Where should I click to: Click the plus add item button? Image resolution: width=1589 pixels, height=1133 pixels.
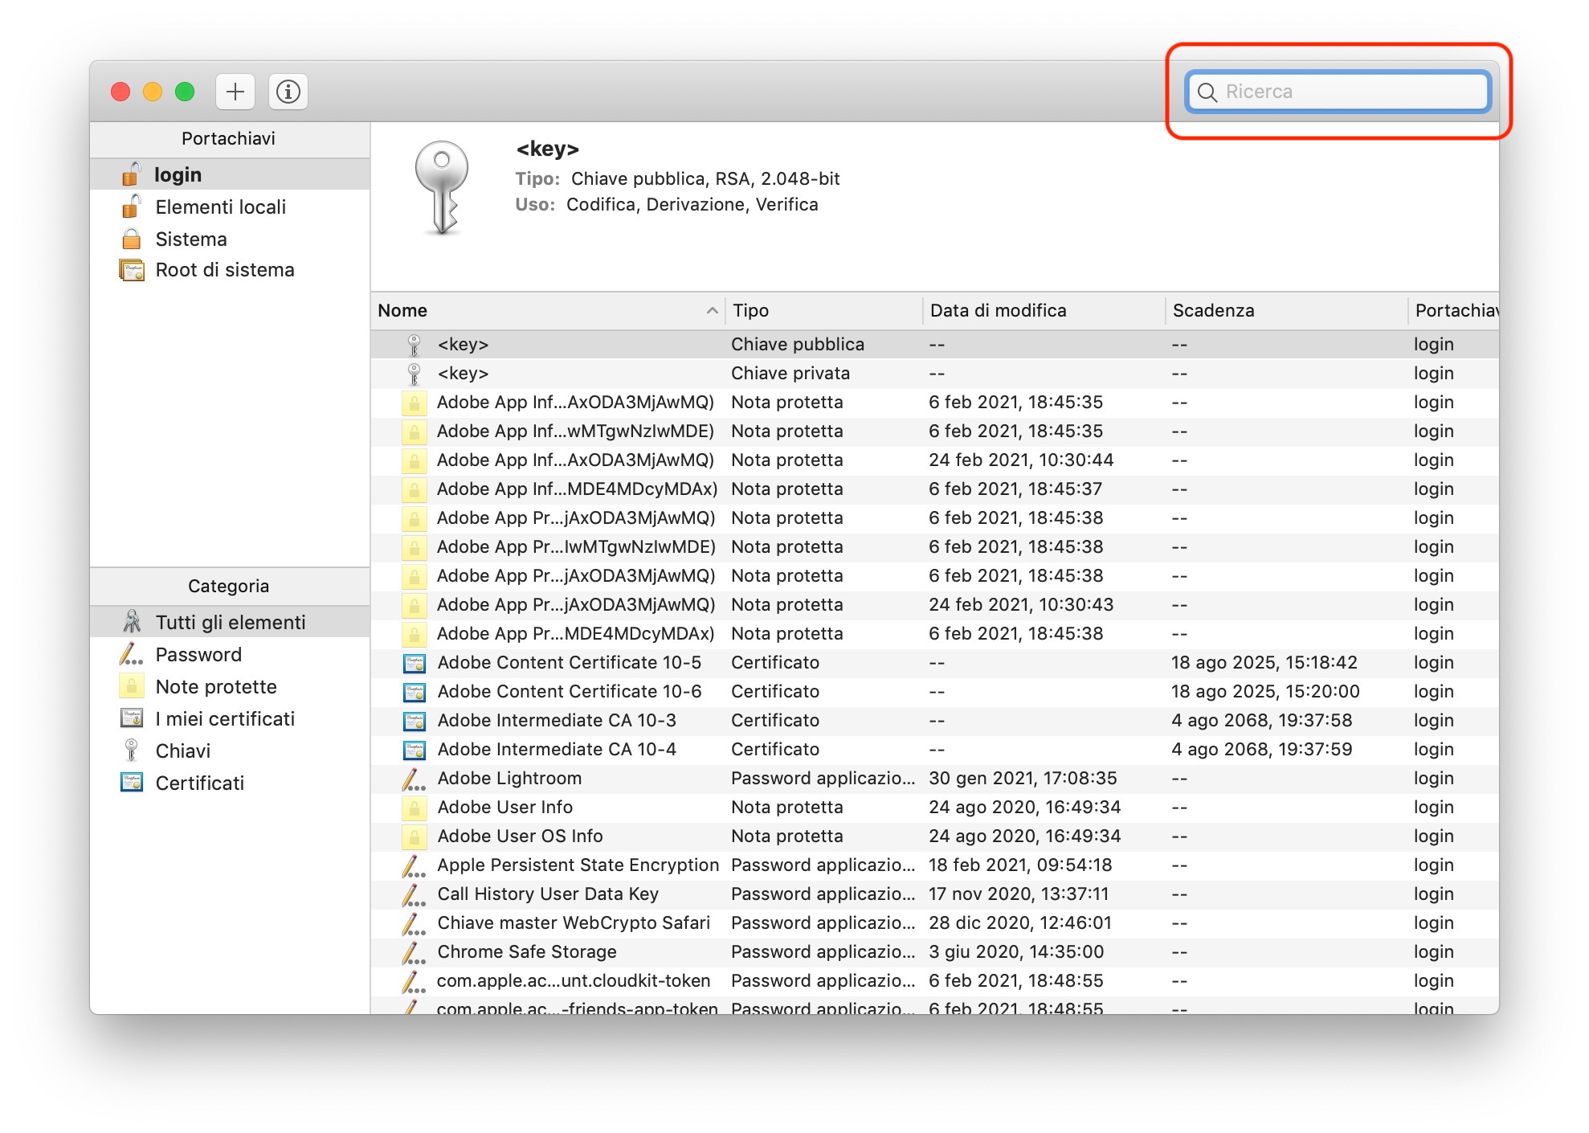[x=235, y=92]
